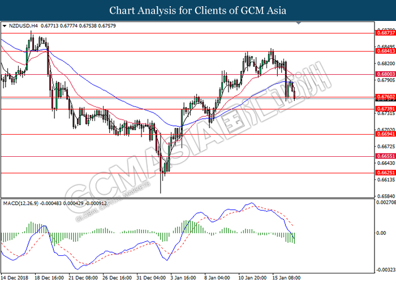The image size is (396, 283).
Task: Click the 3 Jan 16:00 time label
Action: [x=184, y=278]
